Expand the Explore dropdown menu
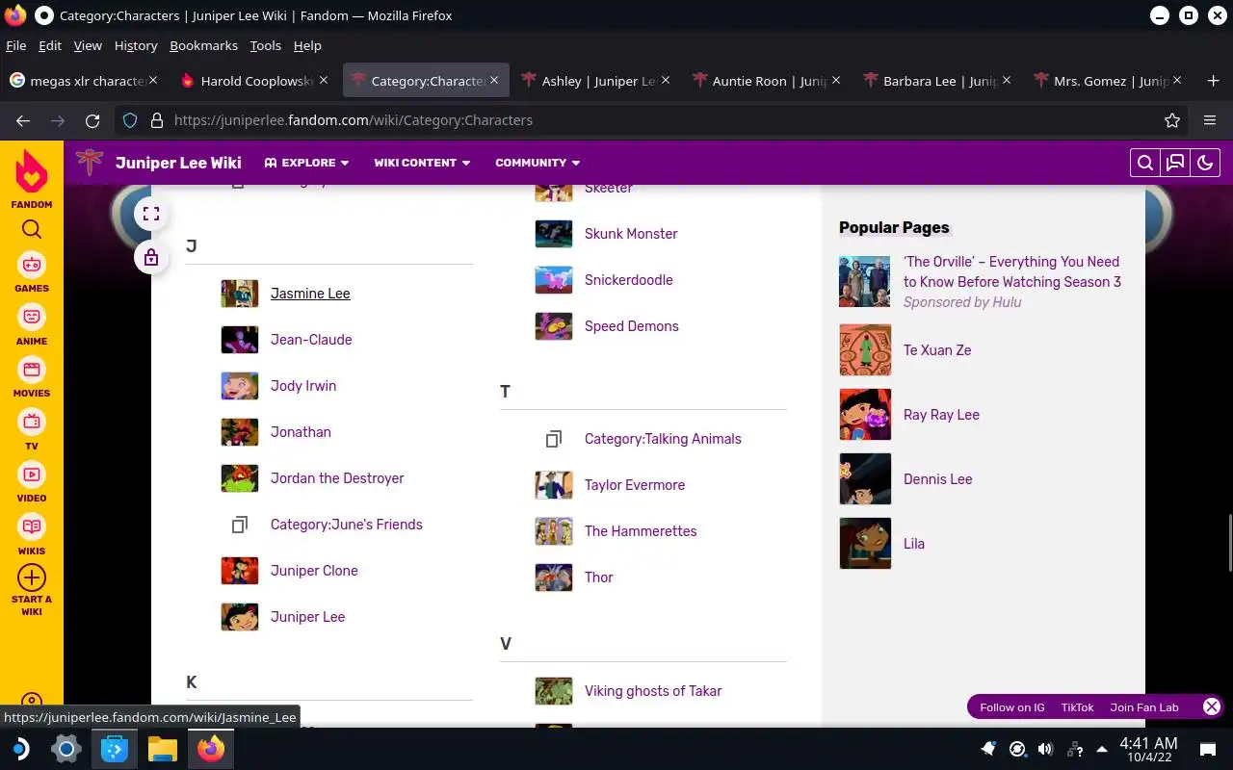This screenshot has width=1233, height=770. click(306, 163)
